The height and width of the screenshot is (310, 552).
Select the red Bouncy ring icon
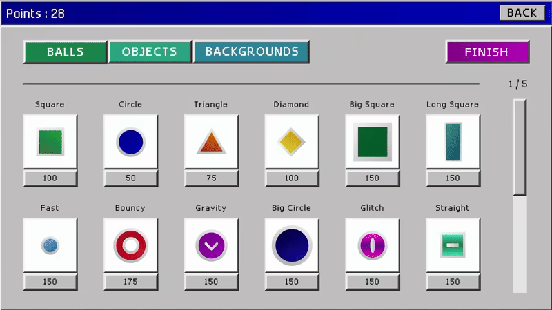pos(130,245)
